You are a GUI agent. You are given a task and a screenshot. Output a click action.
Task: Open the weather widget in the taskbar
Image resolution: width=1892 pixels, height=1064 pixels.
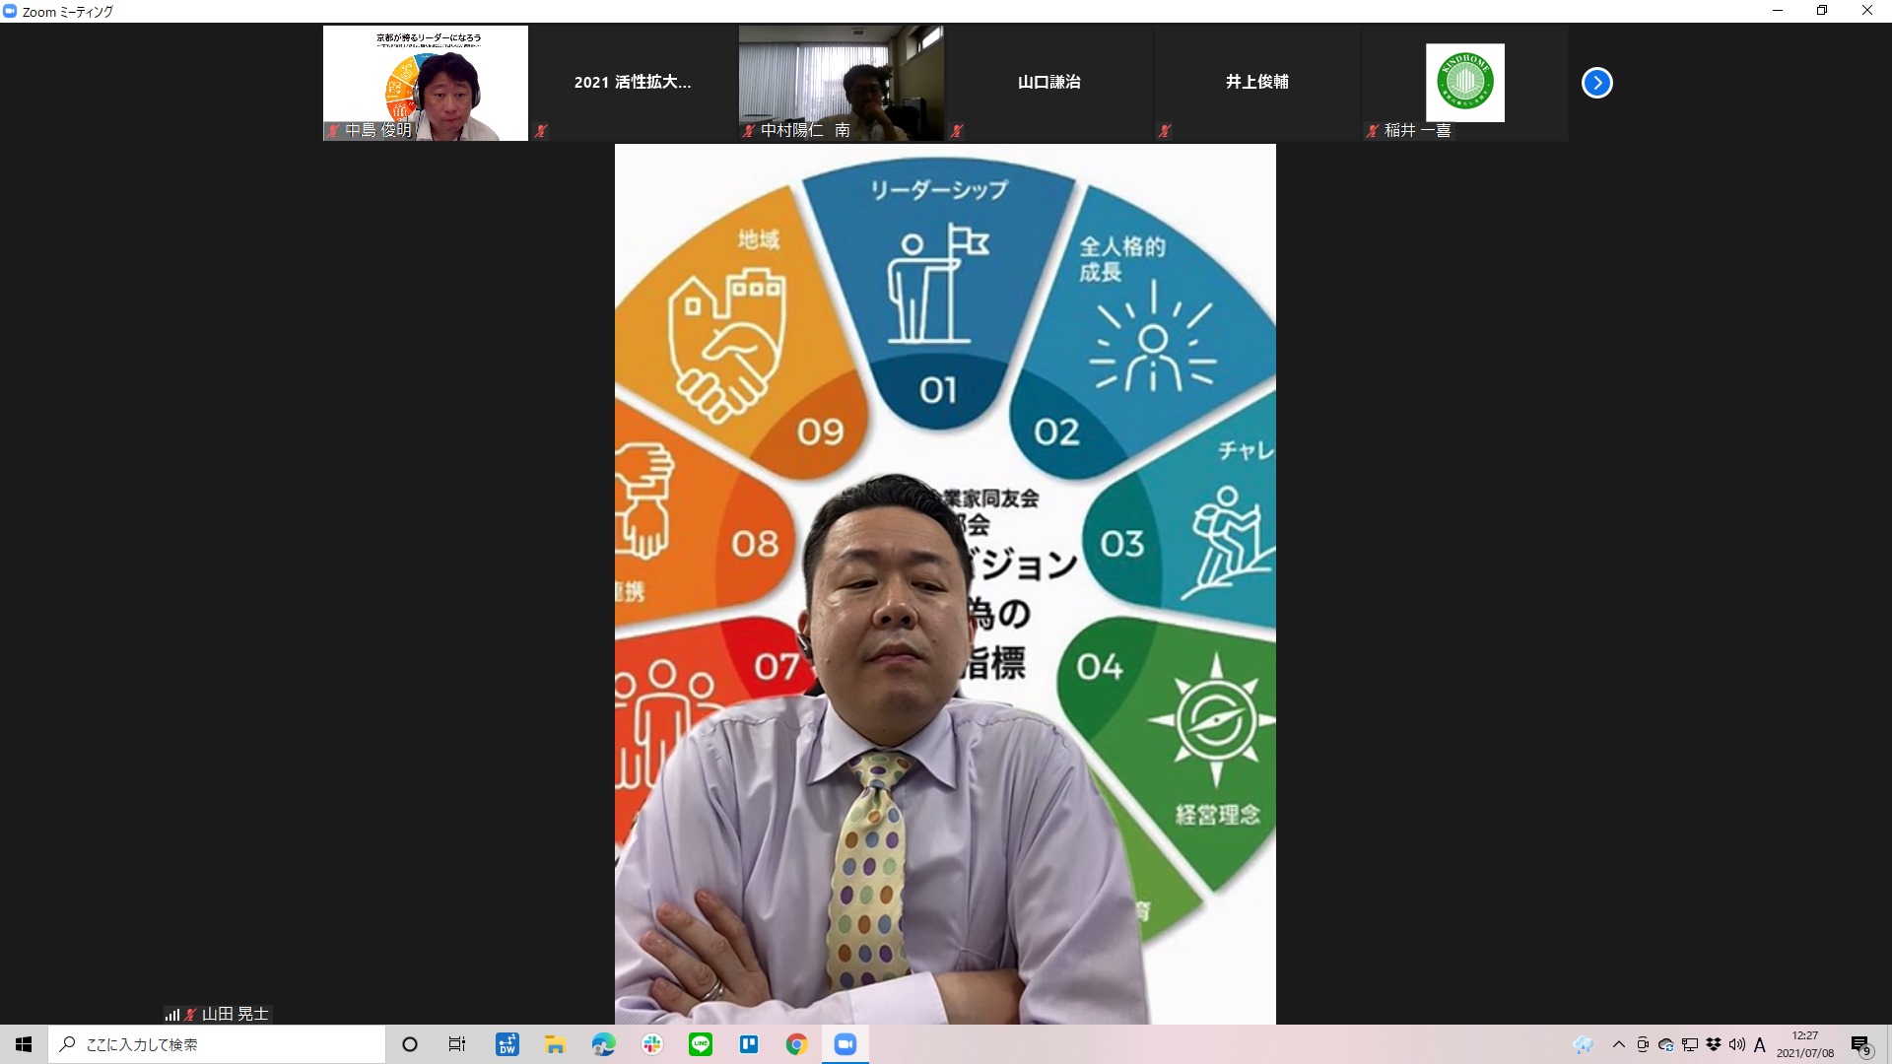1584,1044
